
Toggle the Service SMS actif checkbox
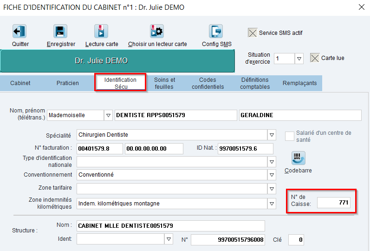click(253, 33)
